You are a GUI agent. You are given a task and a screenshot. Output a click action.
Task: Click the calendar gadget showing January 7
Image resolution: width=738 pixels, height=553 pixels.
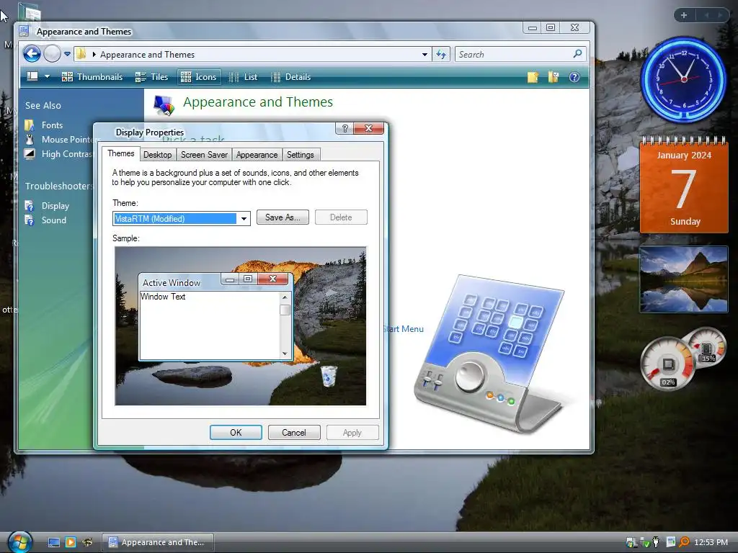pyautogui.click(x=685, y=184)
